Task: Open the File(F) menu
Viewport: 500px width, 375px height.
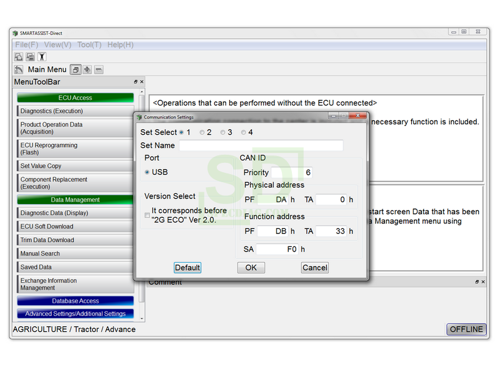Action: [x=27, y=45]
